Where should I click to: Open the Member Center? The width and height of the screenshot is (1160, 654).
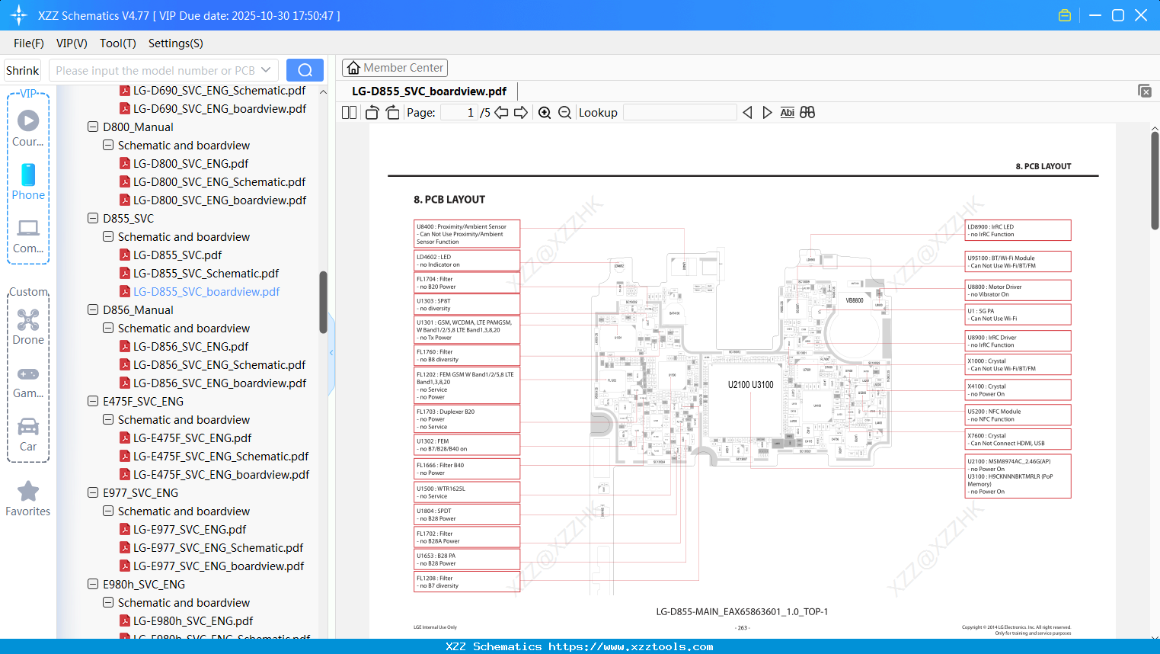395,67
